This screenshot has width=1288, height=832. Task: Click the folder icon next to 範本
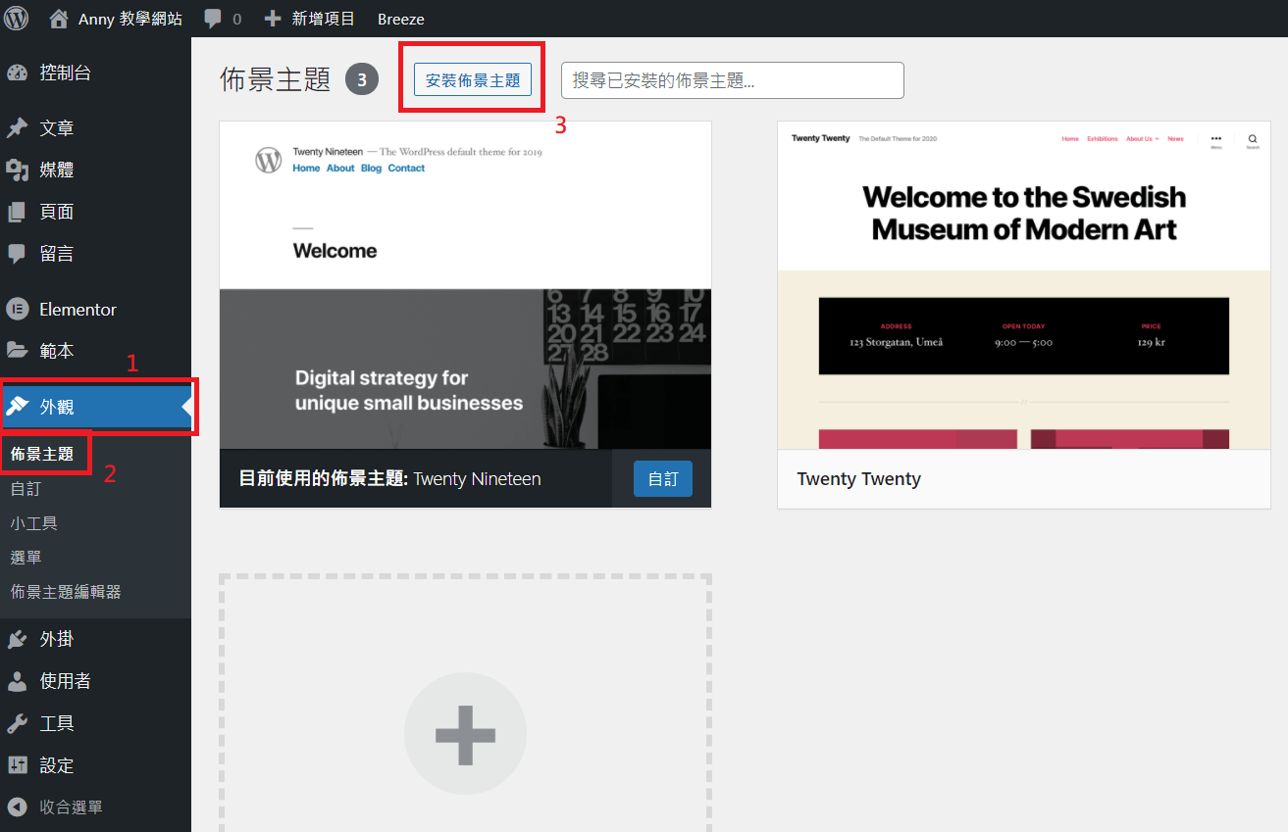[17, 350]
